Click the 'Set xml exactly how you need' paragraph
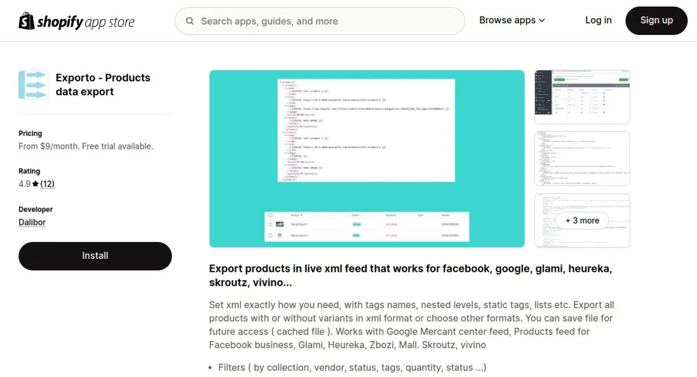697x377 pixels. click(412, 325)
